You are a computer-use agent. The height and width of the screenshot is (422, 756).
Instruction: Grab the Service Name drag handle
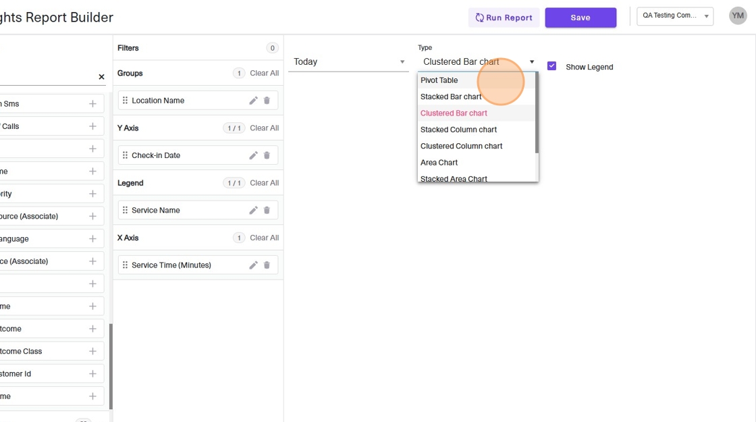125,210
